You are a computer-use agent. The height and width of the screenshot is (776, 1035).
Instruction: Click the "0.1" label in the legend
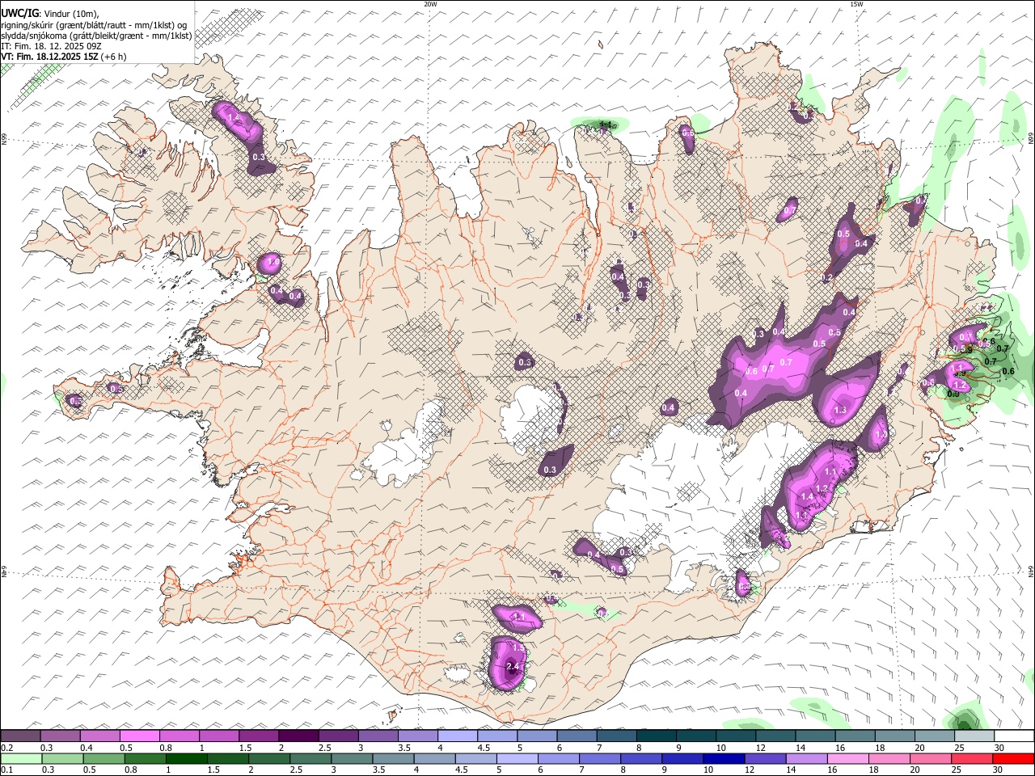6,770
